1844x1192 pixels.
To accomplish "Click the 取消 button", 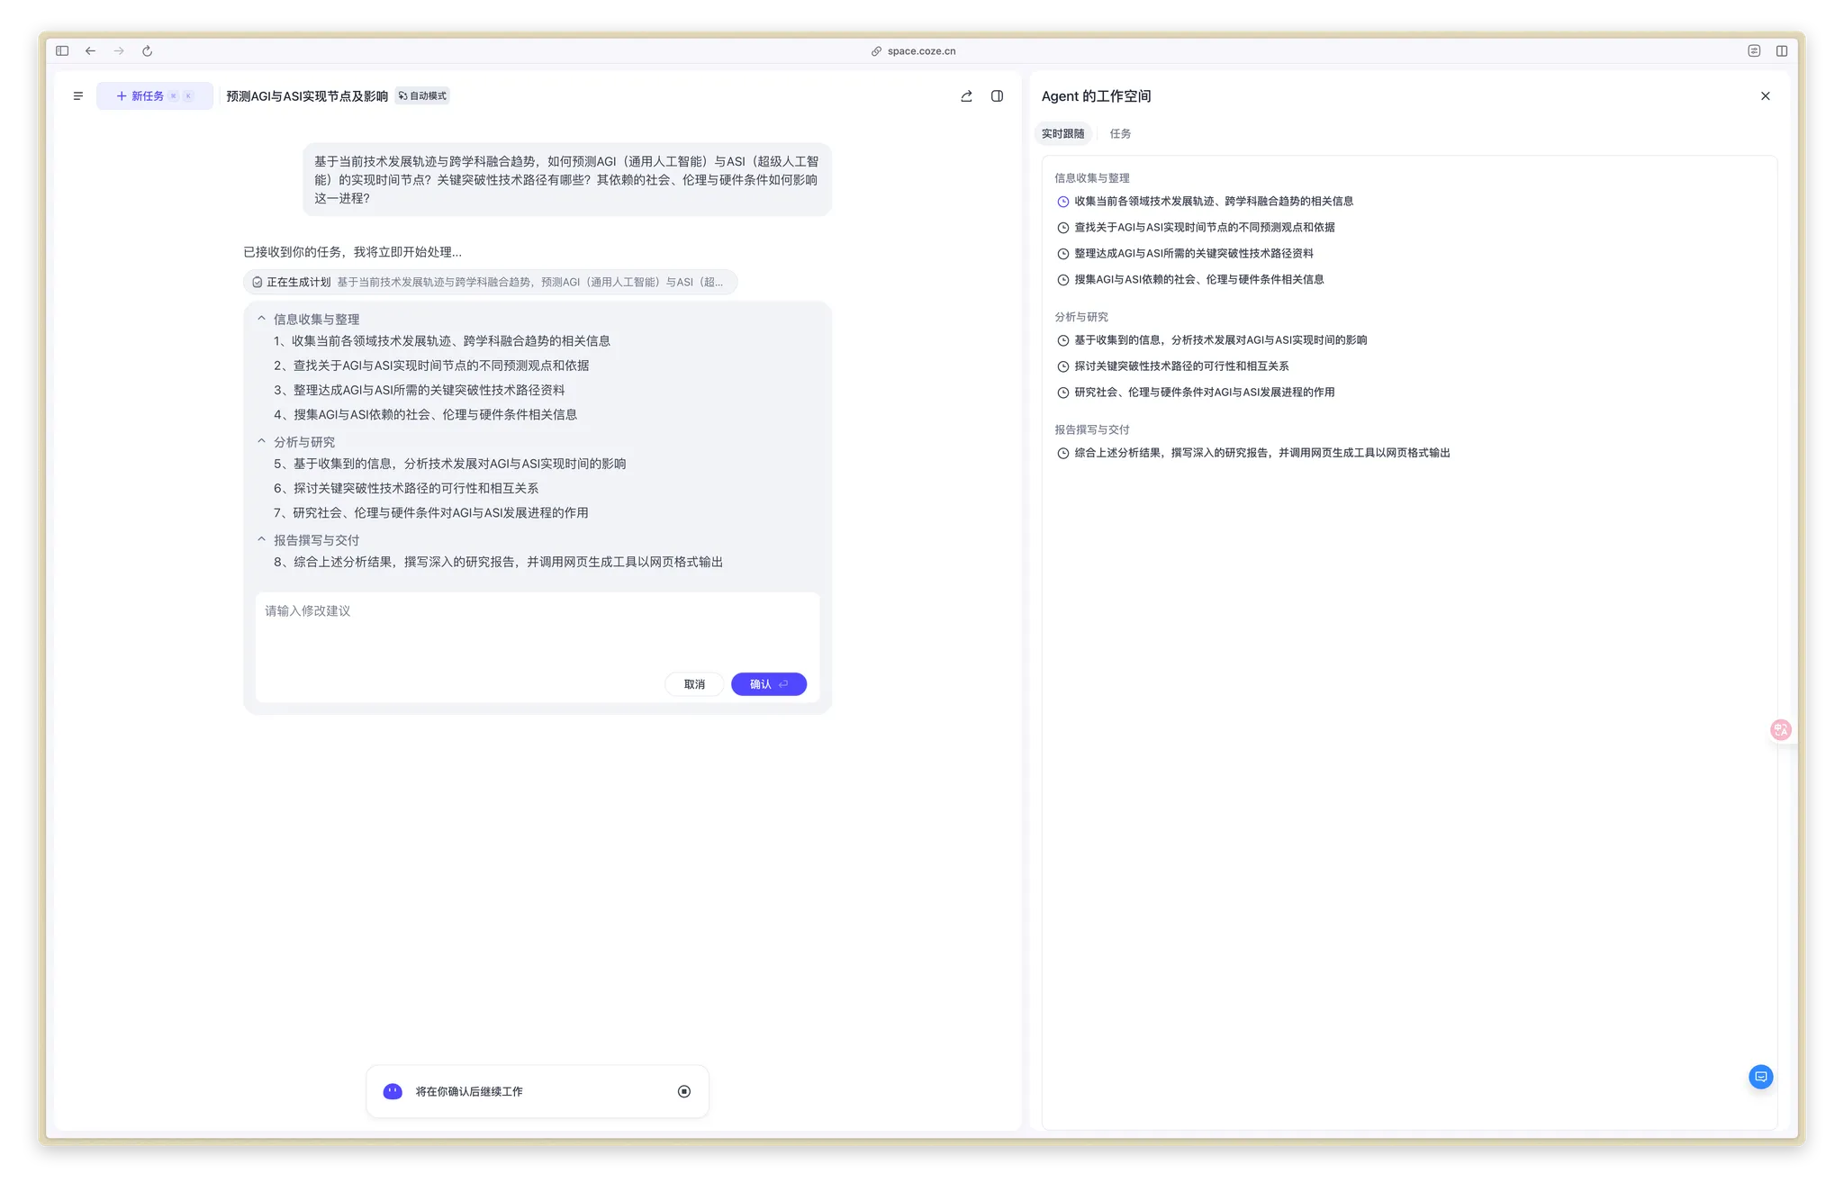I will (694, 684).
